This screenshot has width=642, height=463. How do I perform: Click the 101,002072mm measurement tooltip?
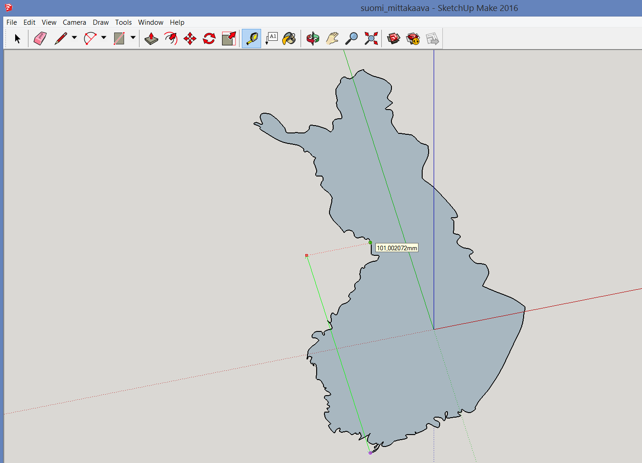click(x=397, y=248)
